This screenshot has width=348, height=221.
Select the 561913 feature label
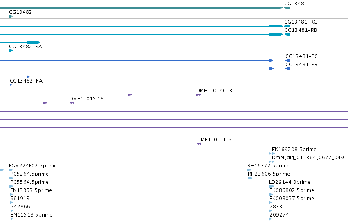point(20,199)
